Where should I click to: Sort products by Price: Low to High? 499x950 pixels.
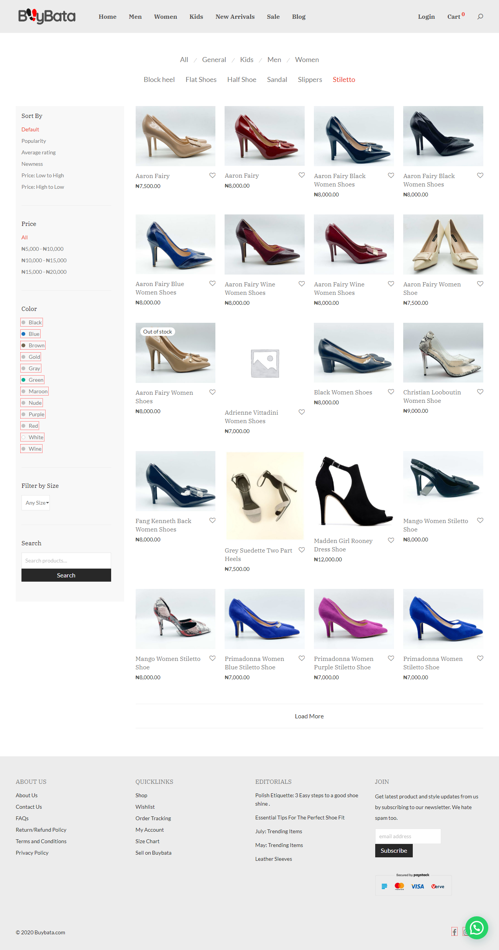(43, 175)
